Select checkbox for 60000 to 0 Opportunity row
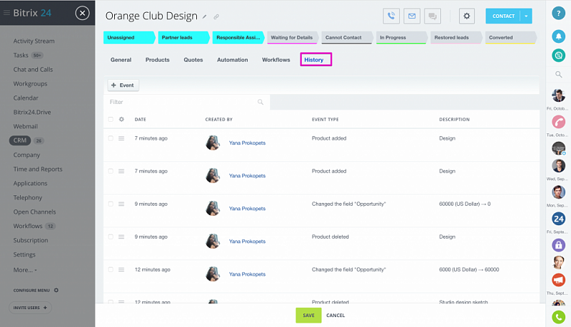Viewport: 571px width, 327px height. pyautogui.click(x=111, y=204)
